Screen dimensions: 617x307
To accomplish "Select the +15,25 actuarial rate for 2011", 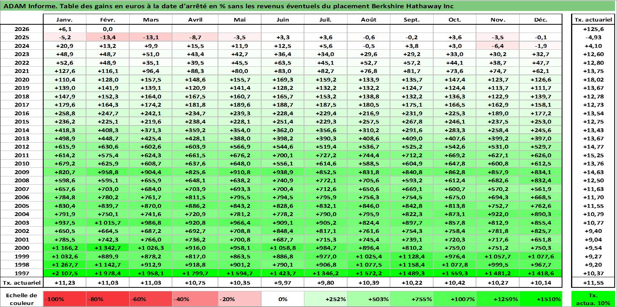I will [593, 155].
